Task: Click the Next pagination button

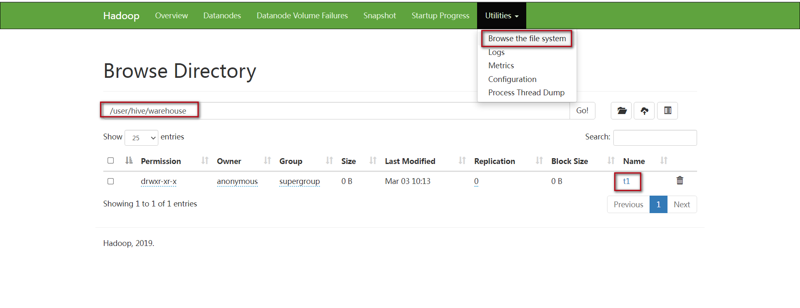Action: click(682, 204)
